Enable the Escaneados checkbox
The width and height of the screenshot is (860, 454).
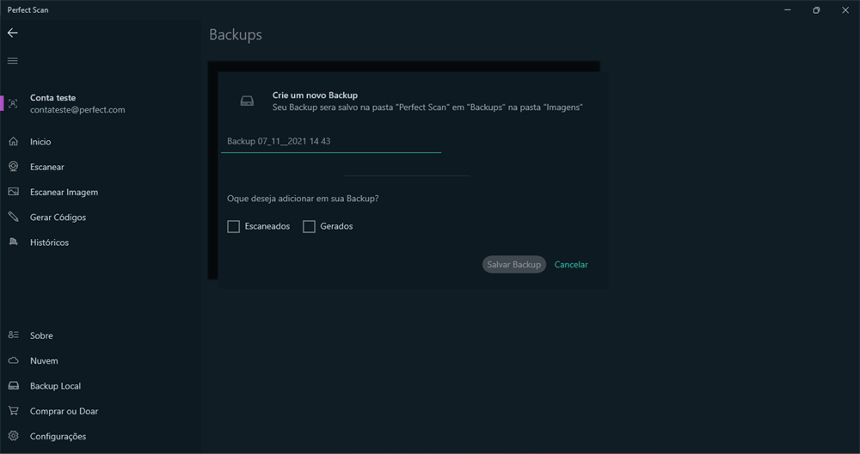pyautogui.click(x=234, y=226)
